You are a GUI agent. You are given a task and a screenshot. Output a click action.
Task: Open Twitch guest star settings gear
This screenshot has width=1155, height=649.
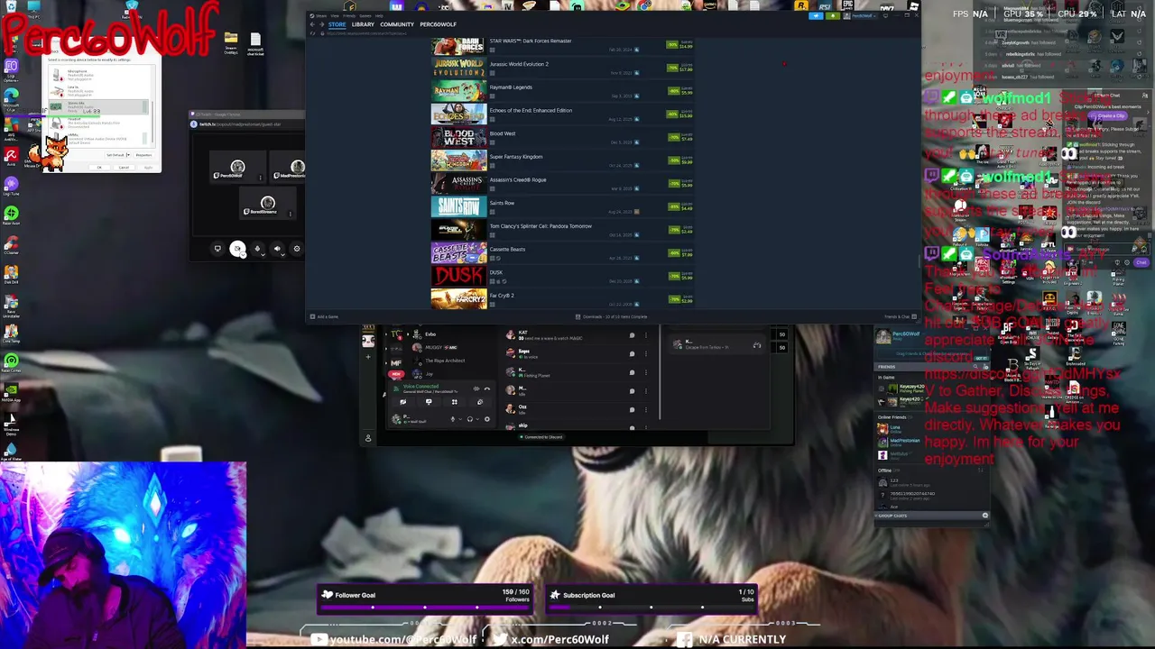tap(297, 249)
